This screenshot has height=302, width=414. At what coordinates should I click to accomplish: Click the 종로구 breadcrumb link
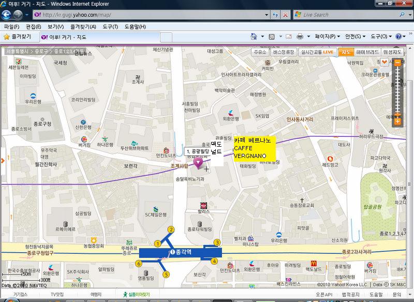[x=42, y=52]
